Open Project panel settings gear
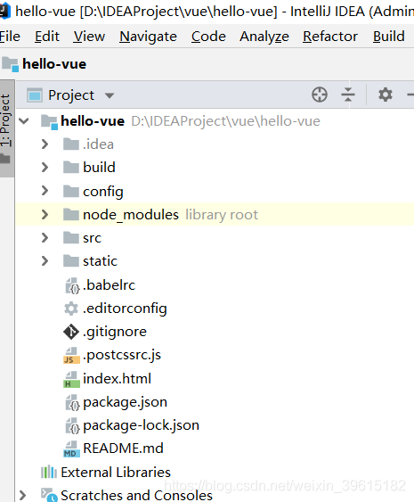414x502 pixels. click(386, 95)
